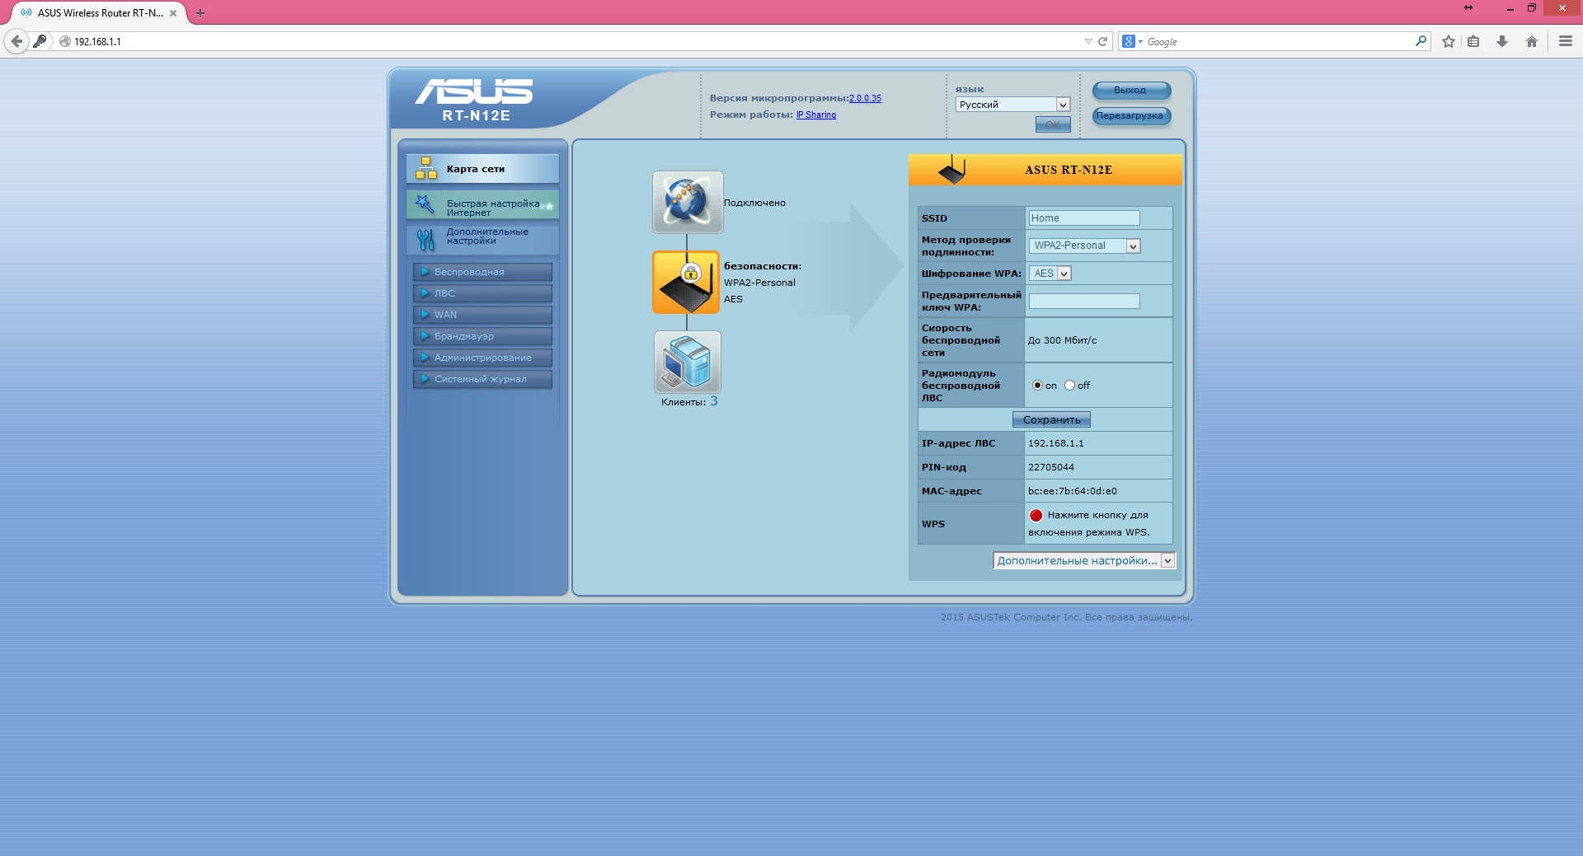This screenshot has width=1583, height=856.
Task: Click the WPA pre-shared key field
Action: [x=1084, y=302]
